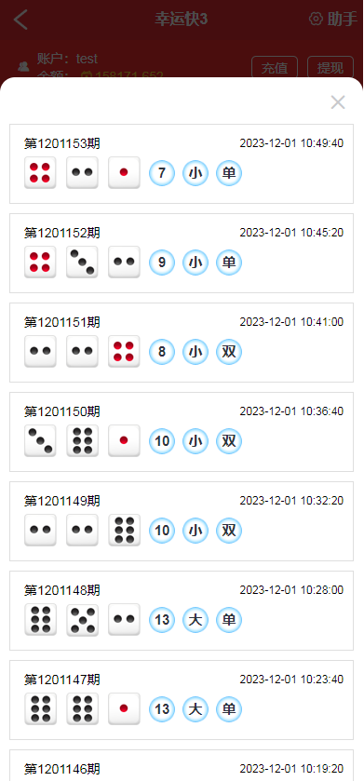Open the 第1201146期 result row

tap(182, 765)
